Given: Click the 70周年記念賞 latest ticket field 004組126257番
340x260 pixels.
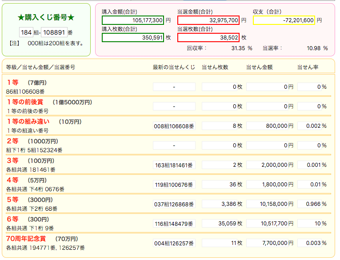Looking at the screenshot, I should tap(174, 243).
